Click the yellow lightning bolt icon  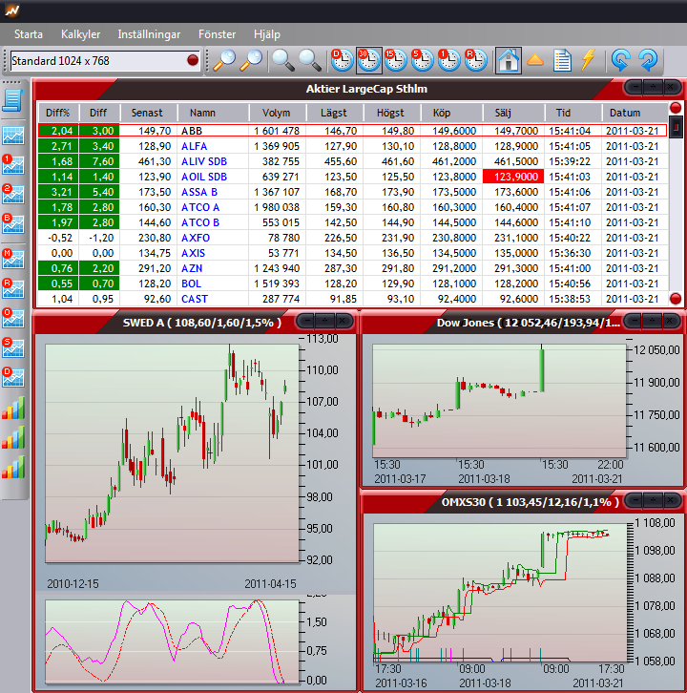pyautogui.click(x=588, y=60)
